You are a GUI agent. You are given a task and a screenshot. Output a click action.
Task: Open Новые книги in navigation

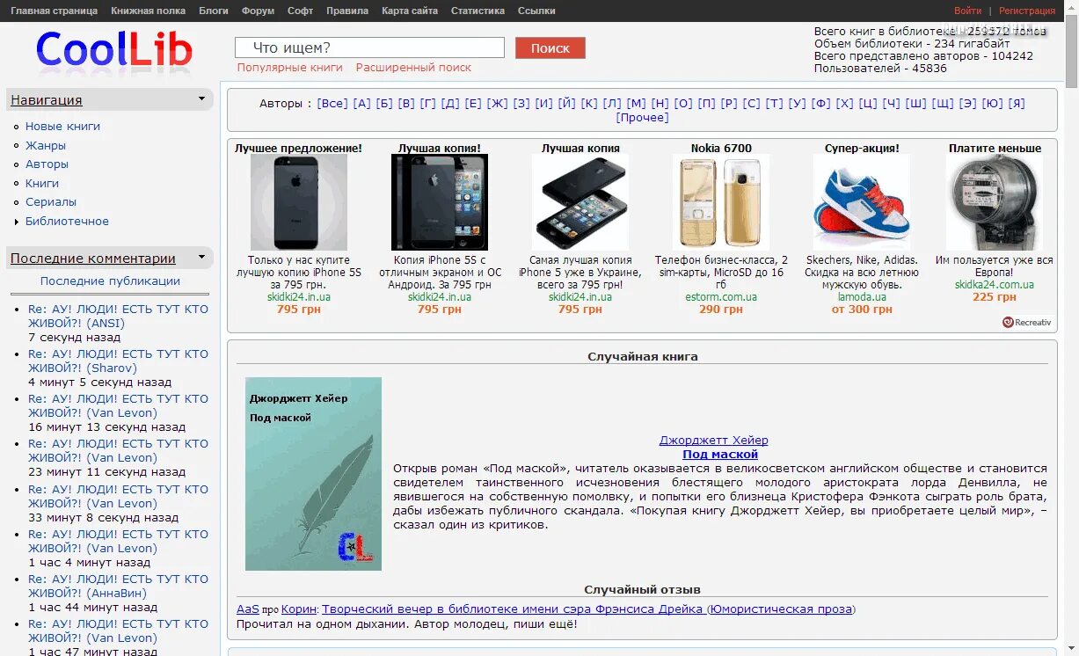[x=62, y=127]
